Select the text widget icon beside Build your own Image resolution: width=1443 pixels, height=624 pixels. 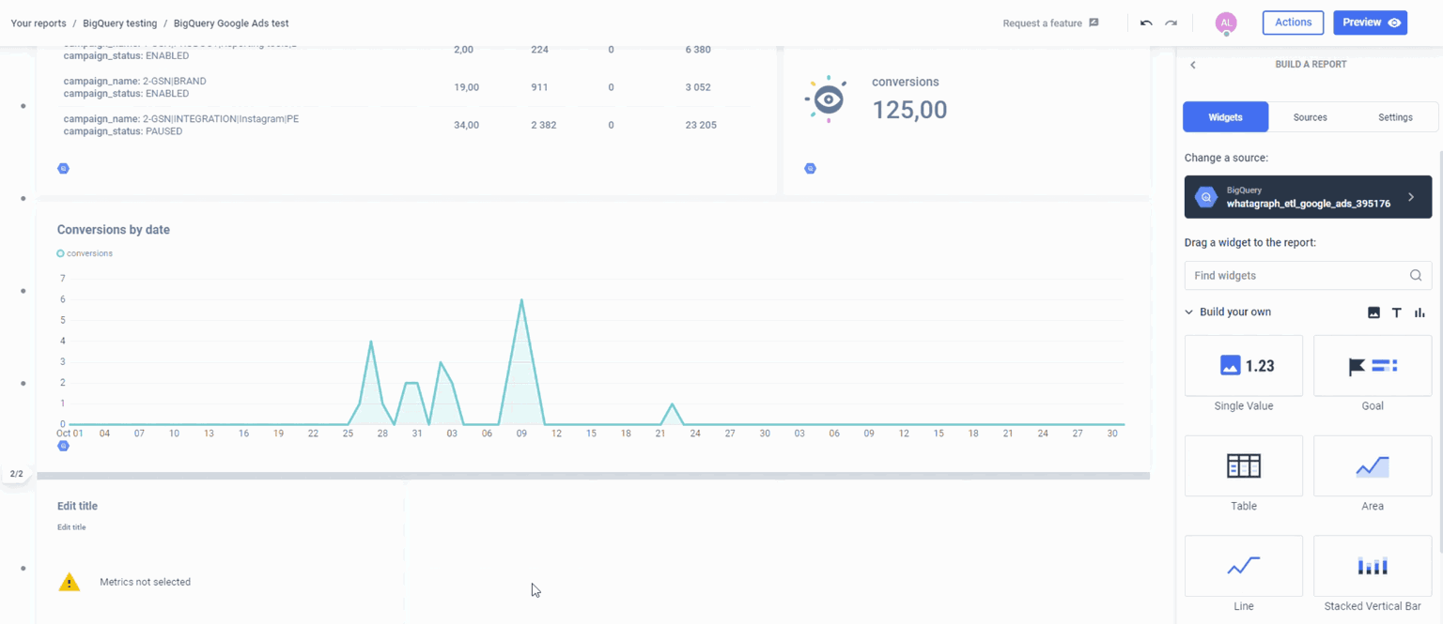tap(1396, 312)
